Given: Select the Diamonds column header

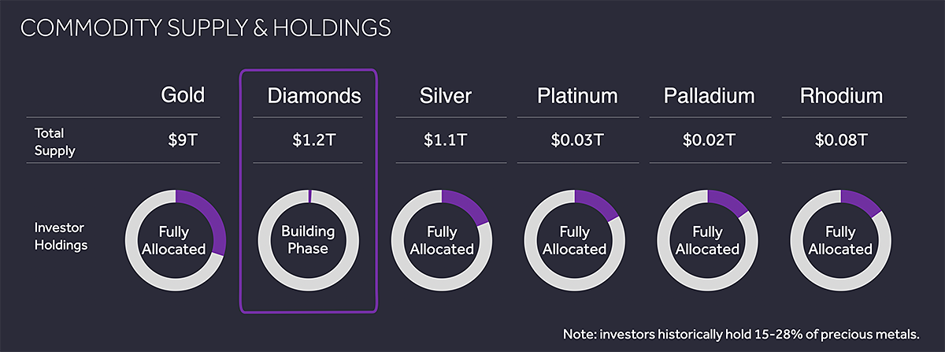Looking at the screenshot, I should click(314, 96).
